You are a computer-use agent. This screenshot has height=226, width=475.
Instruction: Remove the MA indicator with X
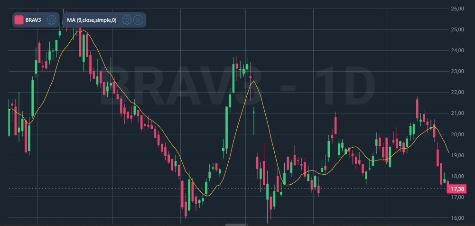tap(138, 20)
